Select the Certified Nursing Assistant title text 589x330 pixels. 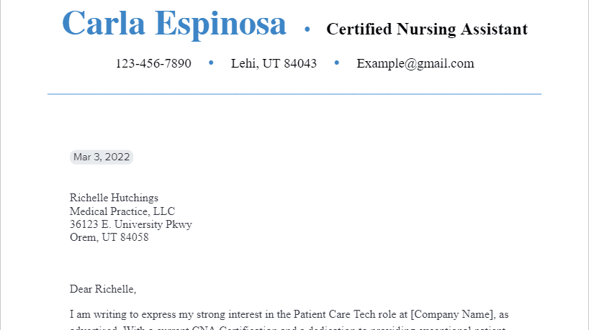tap(427, 29)
